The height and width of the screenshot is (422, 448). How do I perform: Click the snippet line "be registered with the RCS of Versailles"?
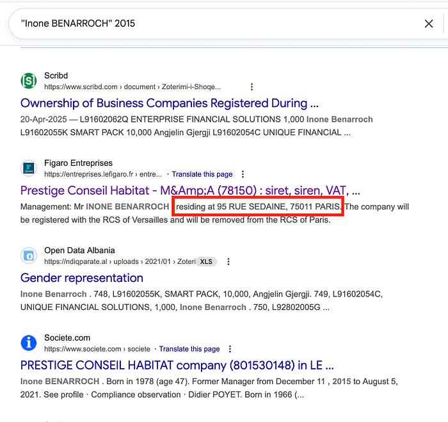coord(94,220)
